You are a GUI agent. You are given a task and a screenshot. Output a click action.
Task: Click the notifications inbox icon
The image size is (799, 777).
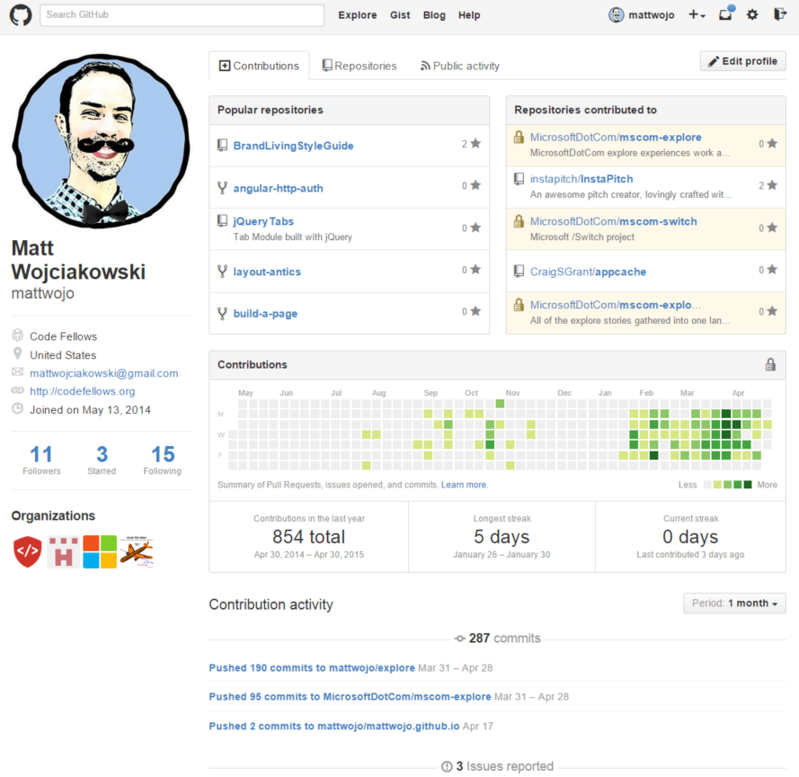[725, 14]
